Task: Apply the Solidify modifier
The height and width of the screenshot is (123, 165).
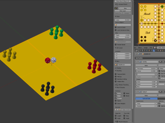Action: click(x=146, y=66)
